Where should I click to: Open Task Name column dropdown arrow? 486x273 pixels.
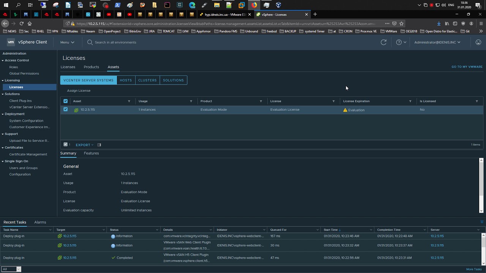50,230
